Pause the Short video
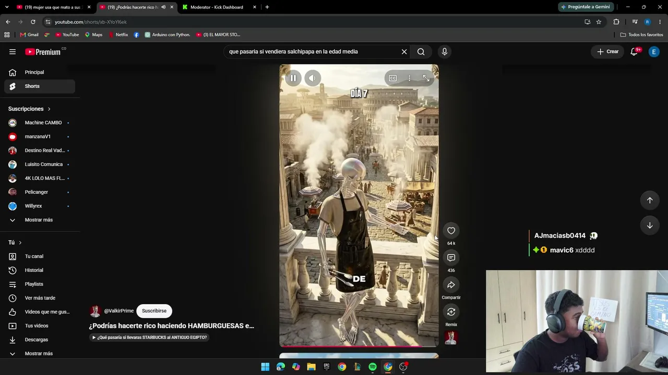 [x=293, y=78]
